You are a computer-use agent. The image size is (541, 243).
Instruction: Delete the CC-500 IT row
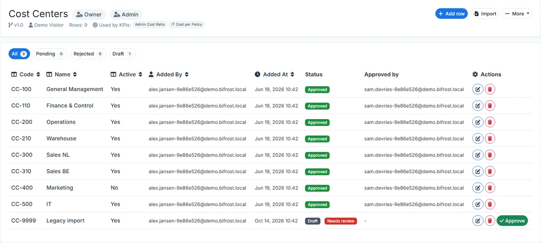click(490, 204)
